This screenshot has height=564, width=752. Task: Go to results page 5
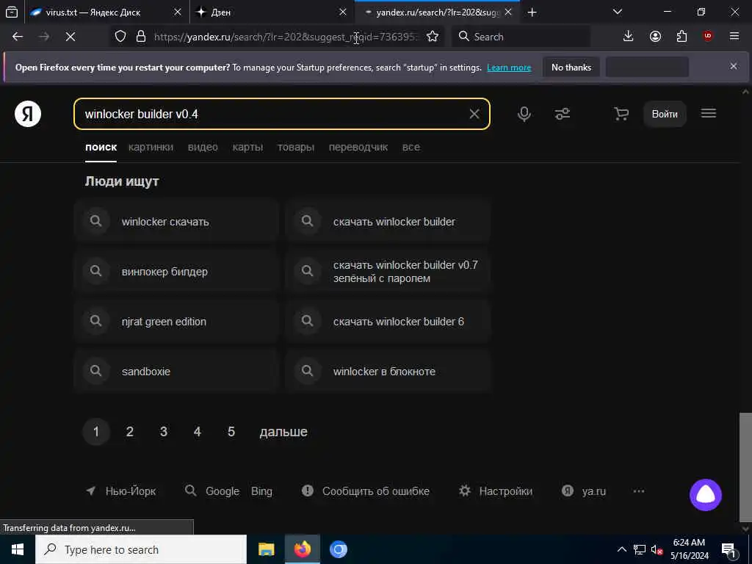click(231, 432)
